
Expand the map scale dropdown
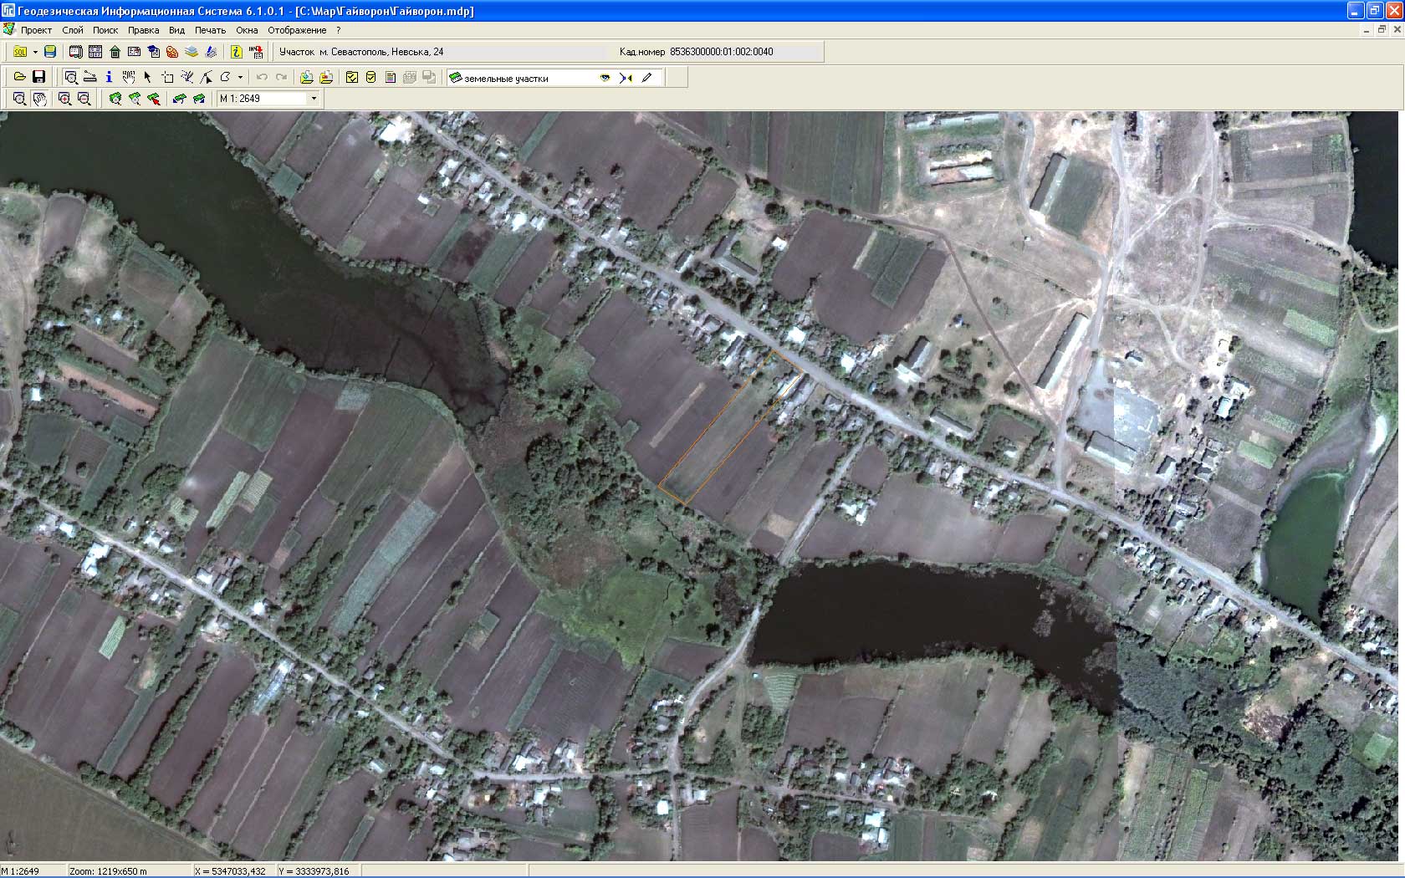click(x=314, y=99)
